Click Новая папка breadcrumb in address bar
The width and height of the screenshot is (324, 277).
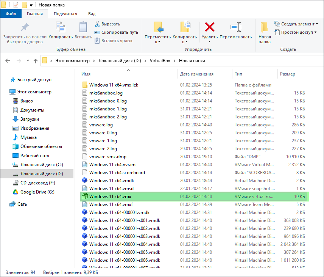pos(192,61)
